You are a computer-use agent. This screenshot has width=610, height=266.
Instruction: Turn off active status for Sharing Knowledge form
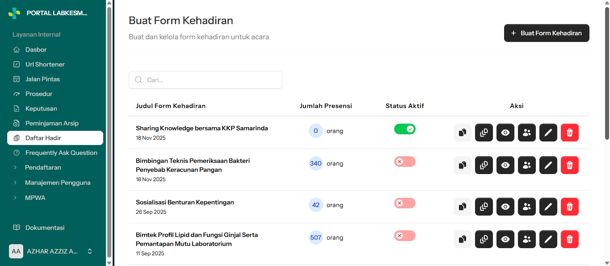pos(405,129)
